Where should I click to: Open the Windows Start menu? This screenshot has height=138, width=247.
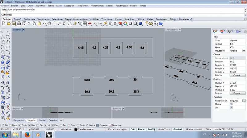pos(5,135)
